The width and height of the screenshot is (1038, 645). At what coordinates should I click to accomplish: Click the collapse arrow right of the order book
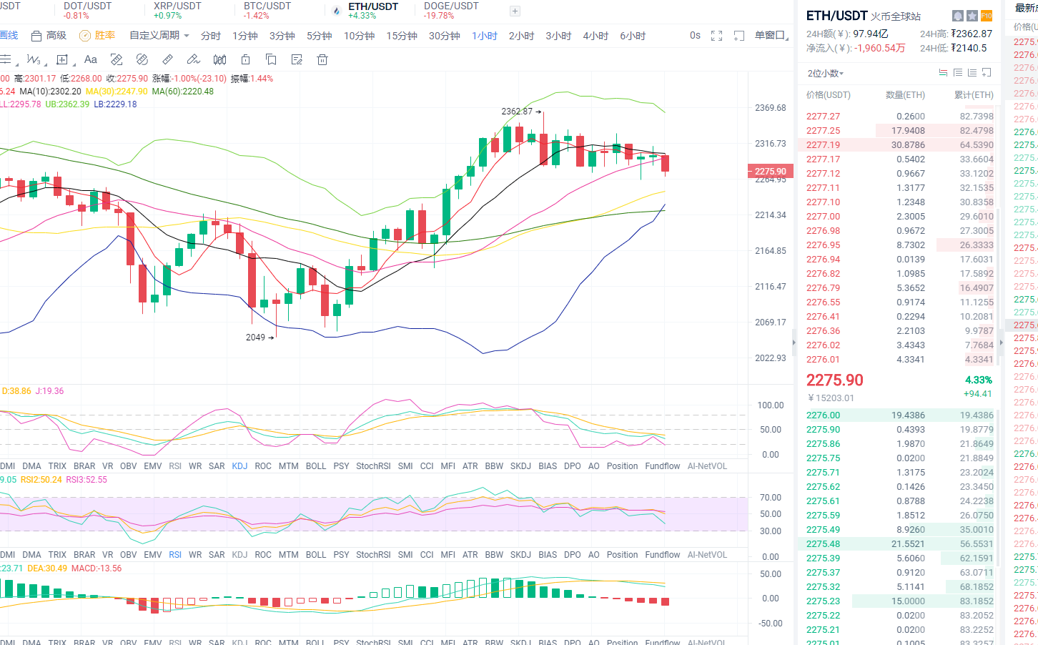pyautogui.click(x=1001, y=343)
